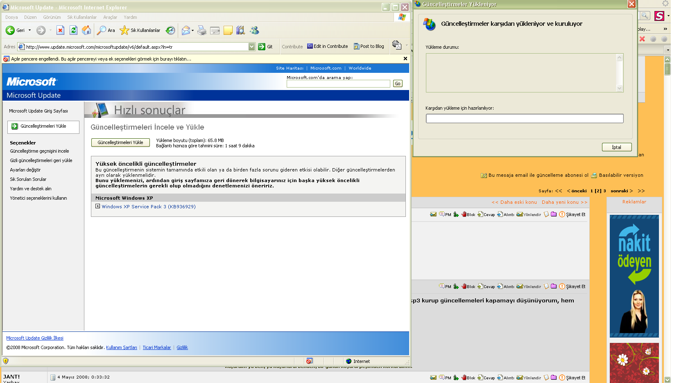The width and height of the screenshot is (688, 383).
Task: Dismiss the pop-up blocked information bar
Action: [405, 59]
